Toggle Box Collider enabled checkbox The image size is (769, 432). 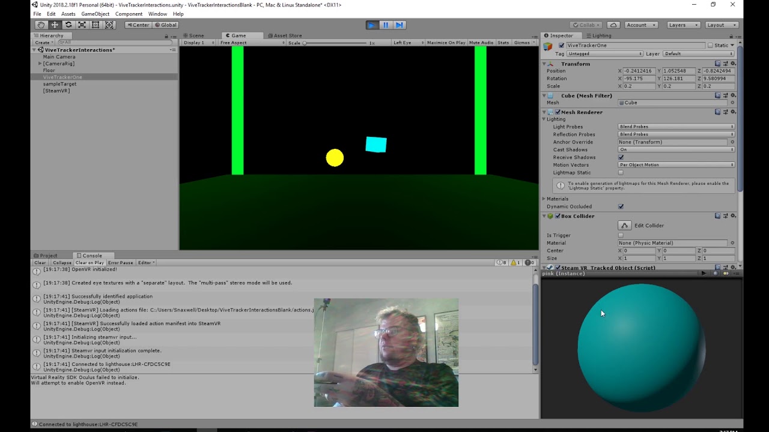(558, 216)
